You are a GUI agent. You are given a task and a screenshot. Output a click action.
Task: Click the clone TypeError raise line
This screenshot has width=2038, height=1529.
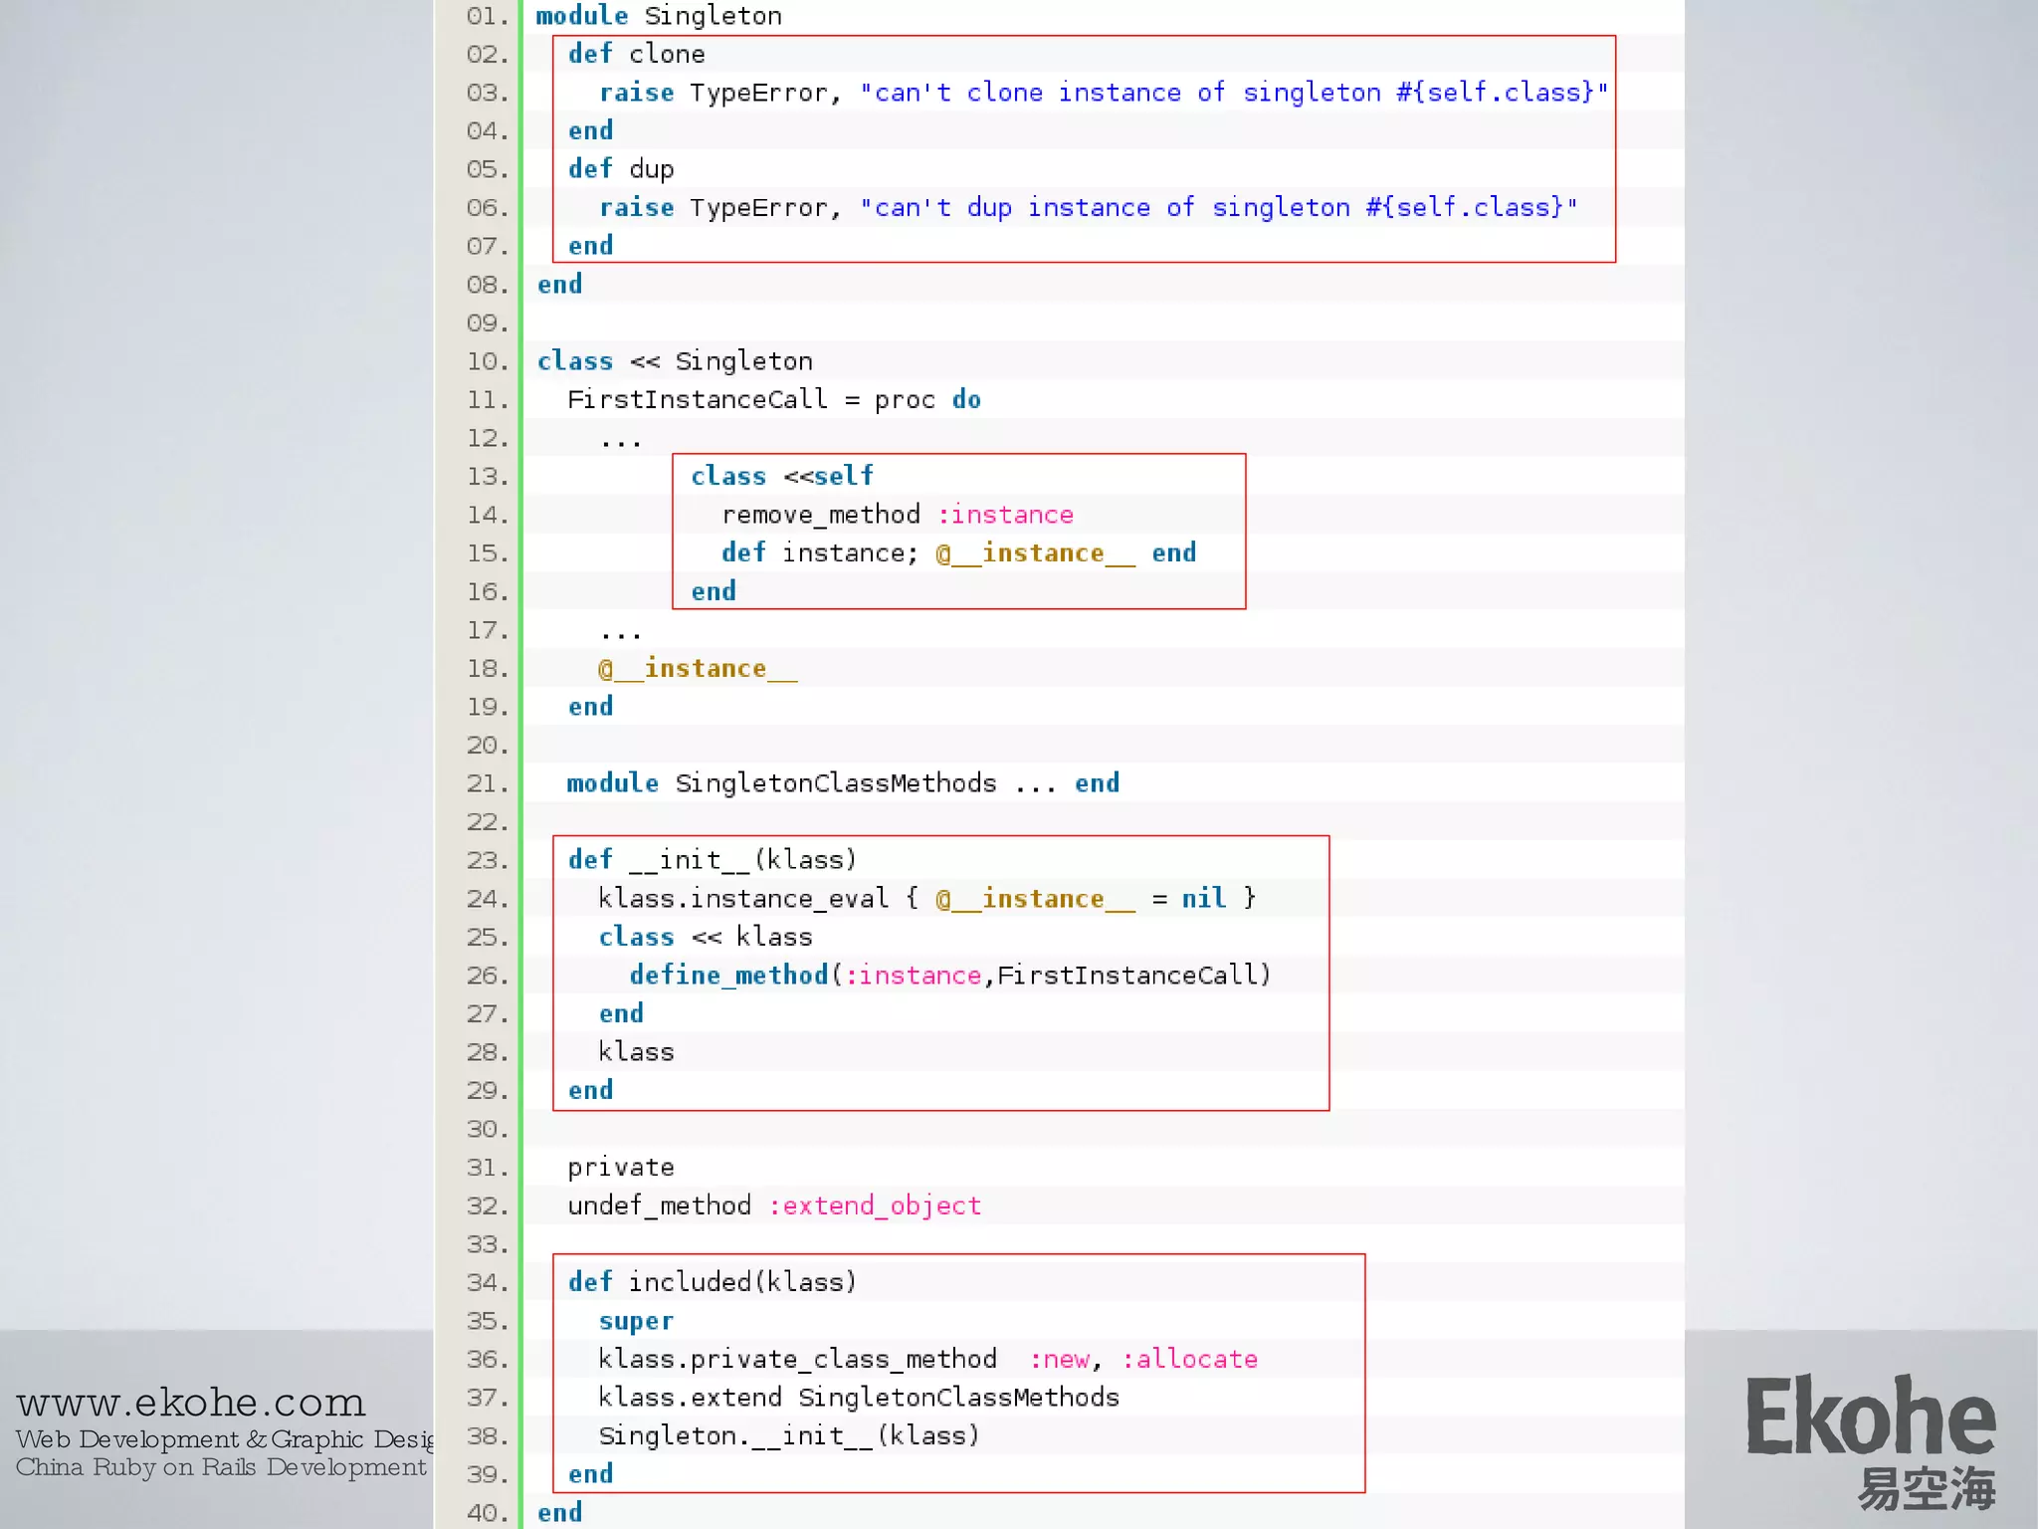1104,93
